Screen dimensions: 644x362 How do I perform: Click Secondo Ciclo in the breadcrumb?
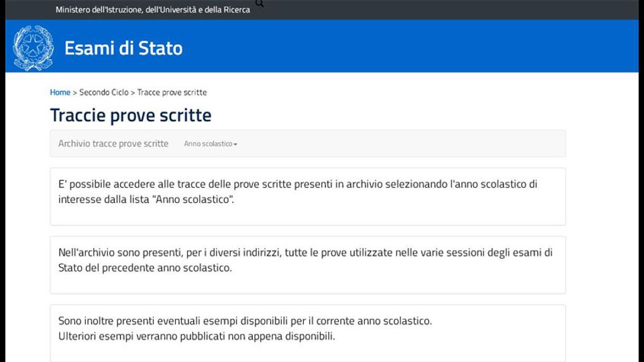click(x=104, y=93)
